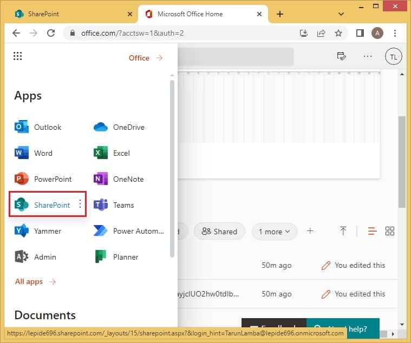Open the document ending in hw0tdIb...
Image resolution: width=411 pixels, height=343 pixels.
click(208, 294)
